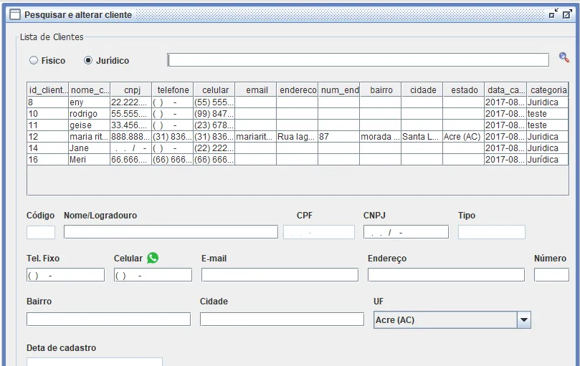Viewport: 580px width, 366px height.
Task: Click the client search text field
Action: pyautogui.click(x=358, y=60)
